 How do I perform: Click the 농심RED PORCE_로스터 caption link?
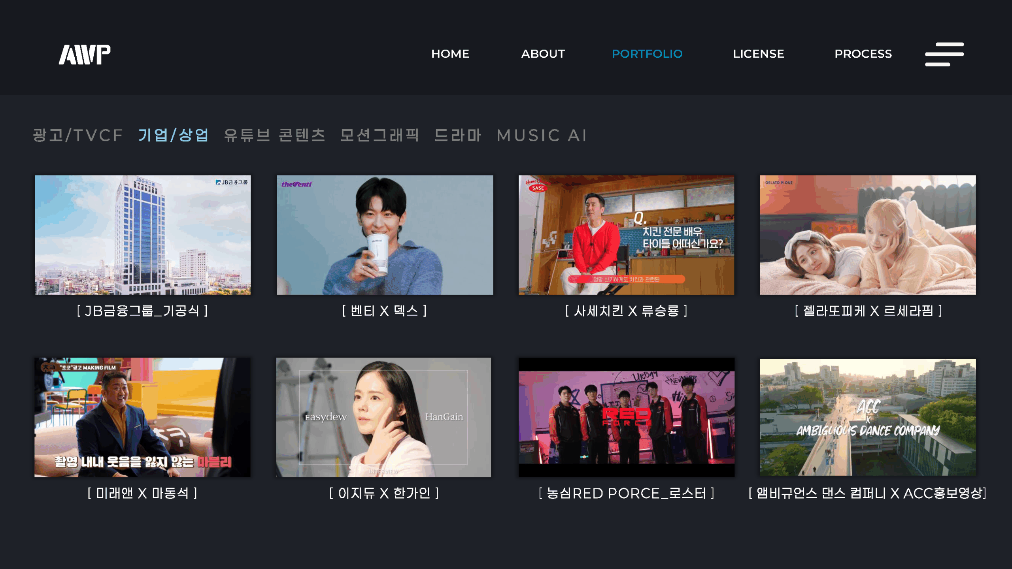click(x=627, y=494)
